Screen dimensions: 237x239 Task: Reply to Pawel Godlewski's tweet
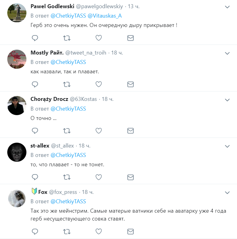tap(35, 38)
